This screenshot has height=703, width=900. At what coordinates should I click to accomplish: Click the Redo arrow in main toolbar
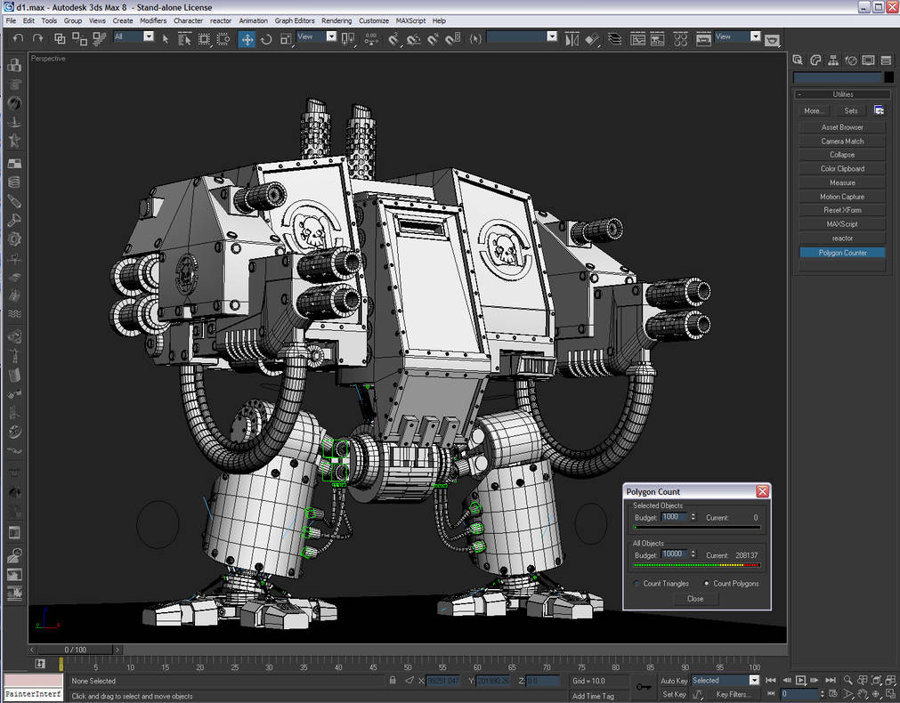[38, 38]
